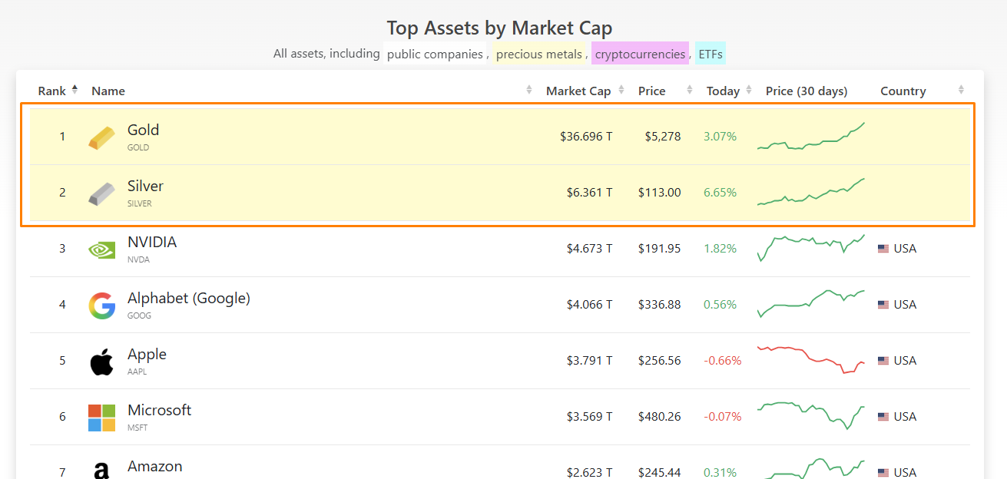
Task: Click NVIDIA's 30-day price chart
Action: (x=811, y=249)
